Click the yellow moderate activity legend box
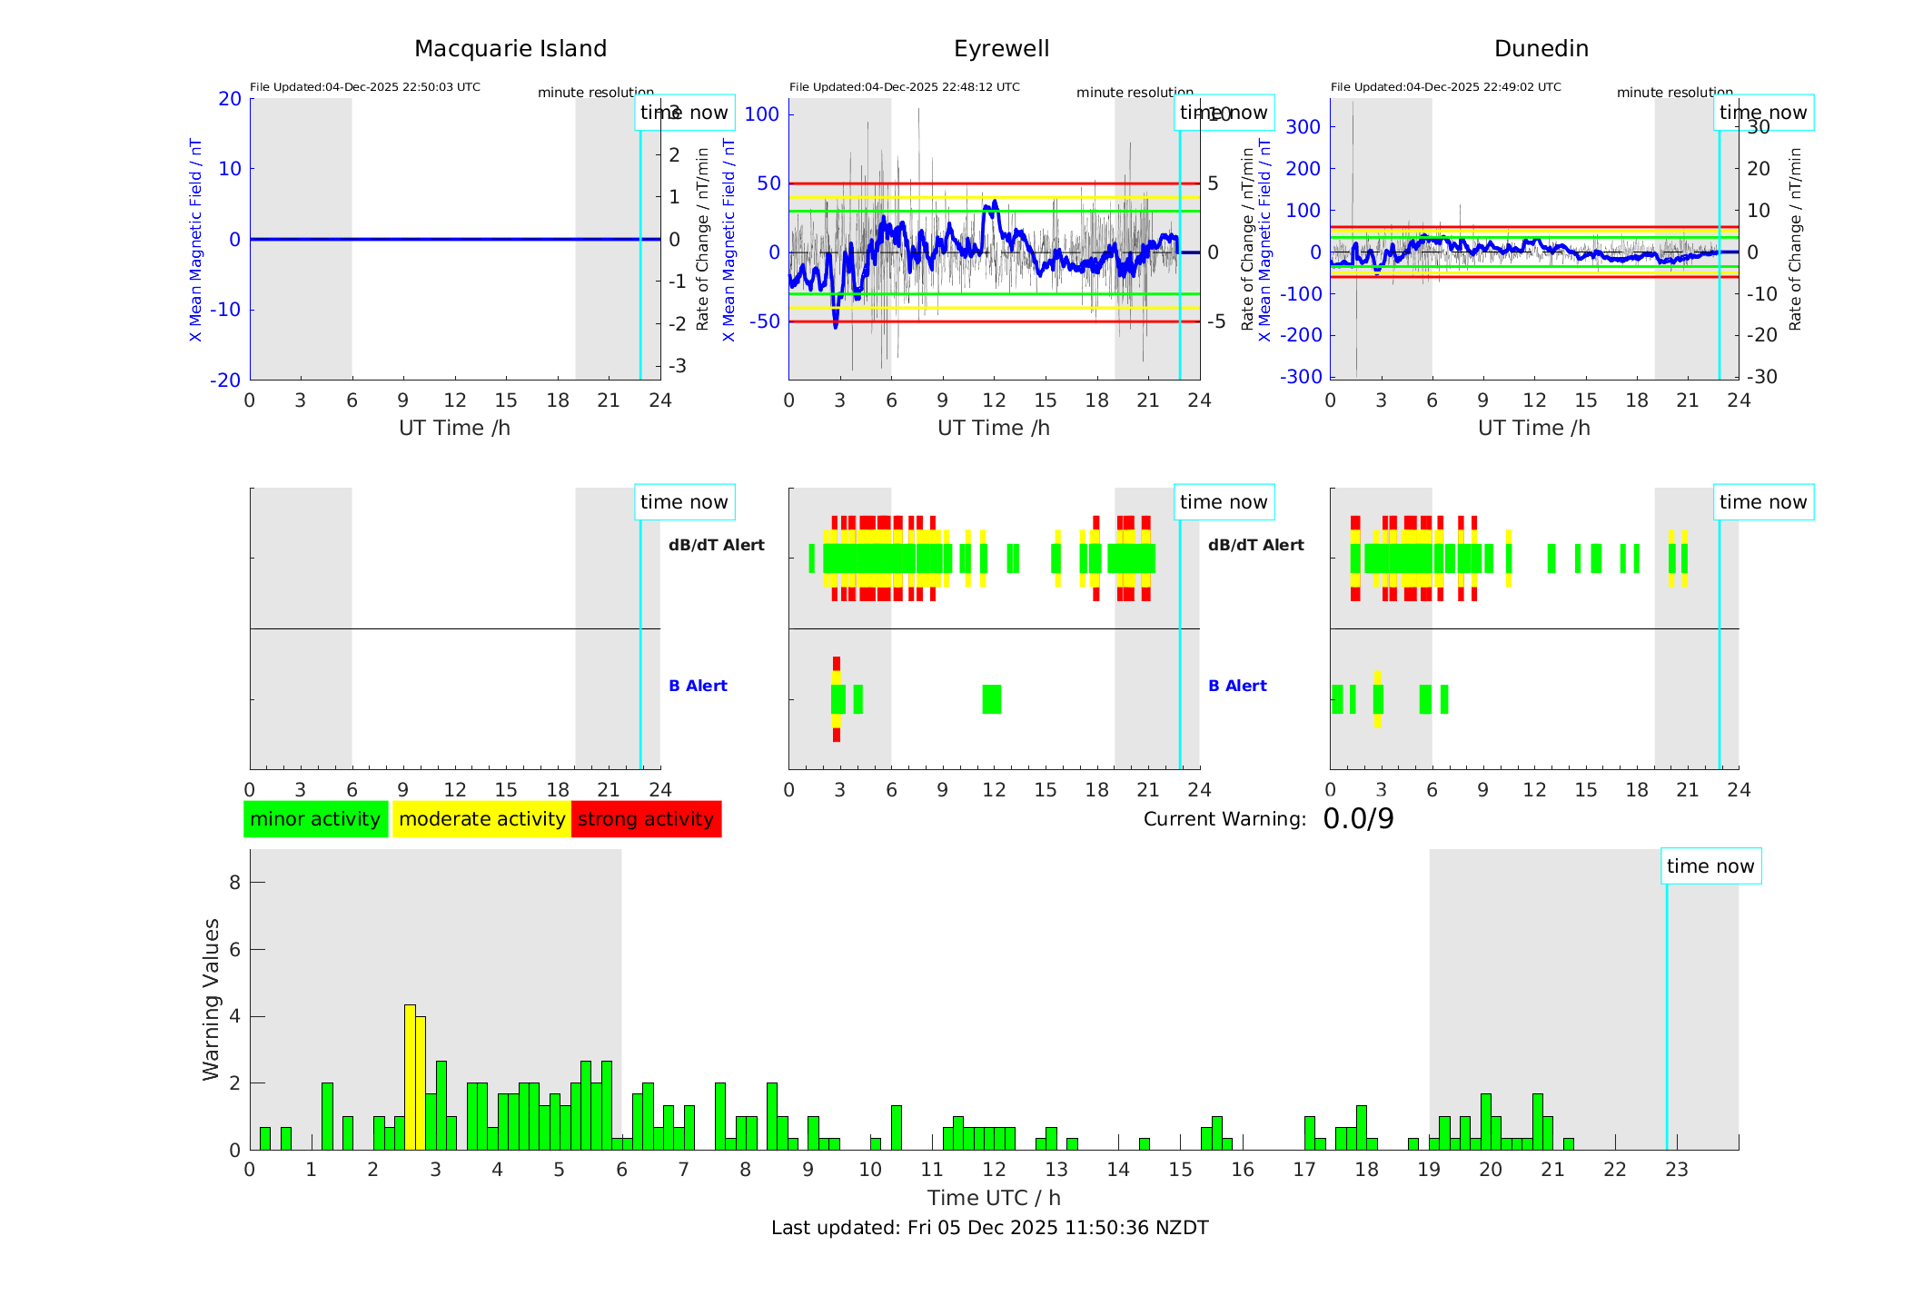The image size is (1923, 1305). (x=481, y=819)
